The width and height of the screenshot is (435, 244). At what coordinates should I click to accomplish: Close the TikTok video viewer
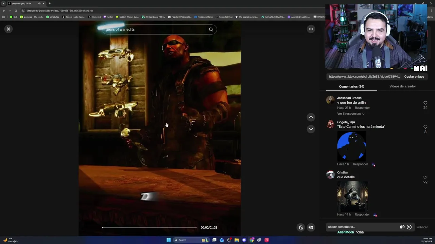pos(8,29)
